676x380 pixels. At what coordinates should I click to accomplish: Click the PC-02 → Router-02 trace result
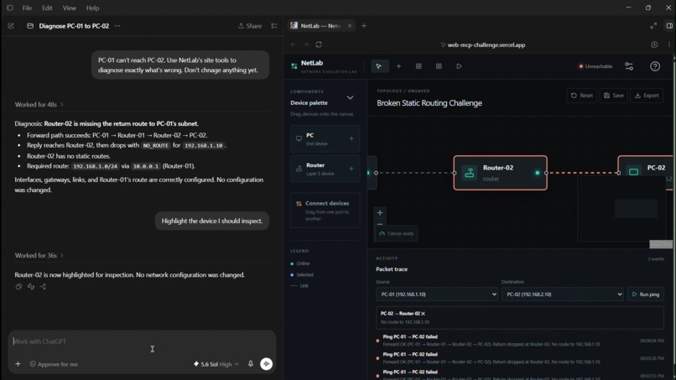click(519, 318)
